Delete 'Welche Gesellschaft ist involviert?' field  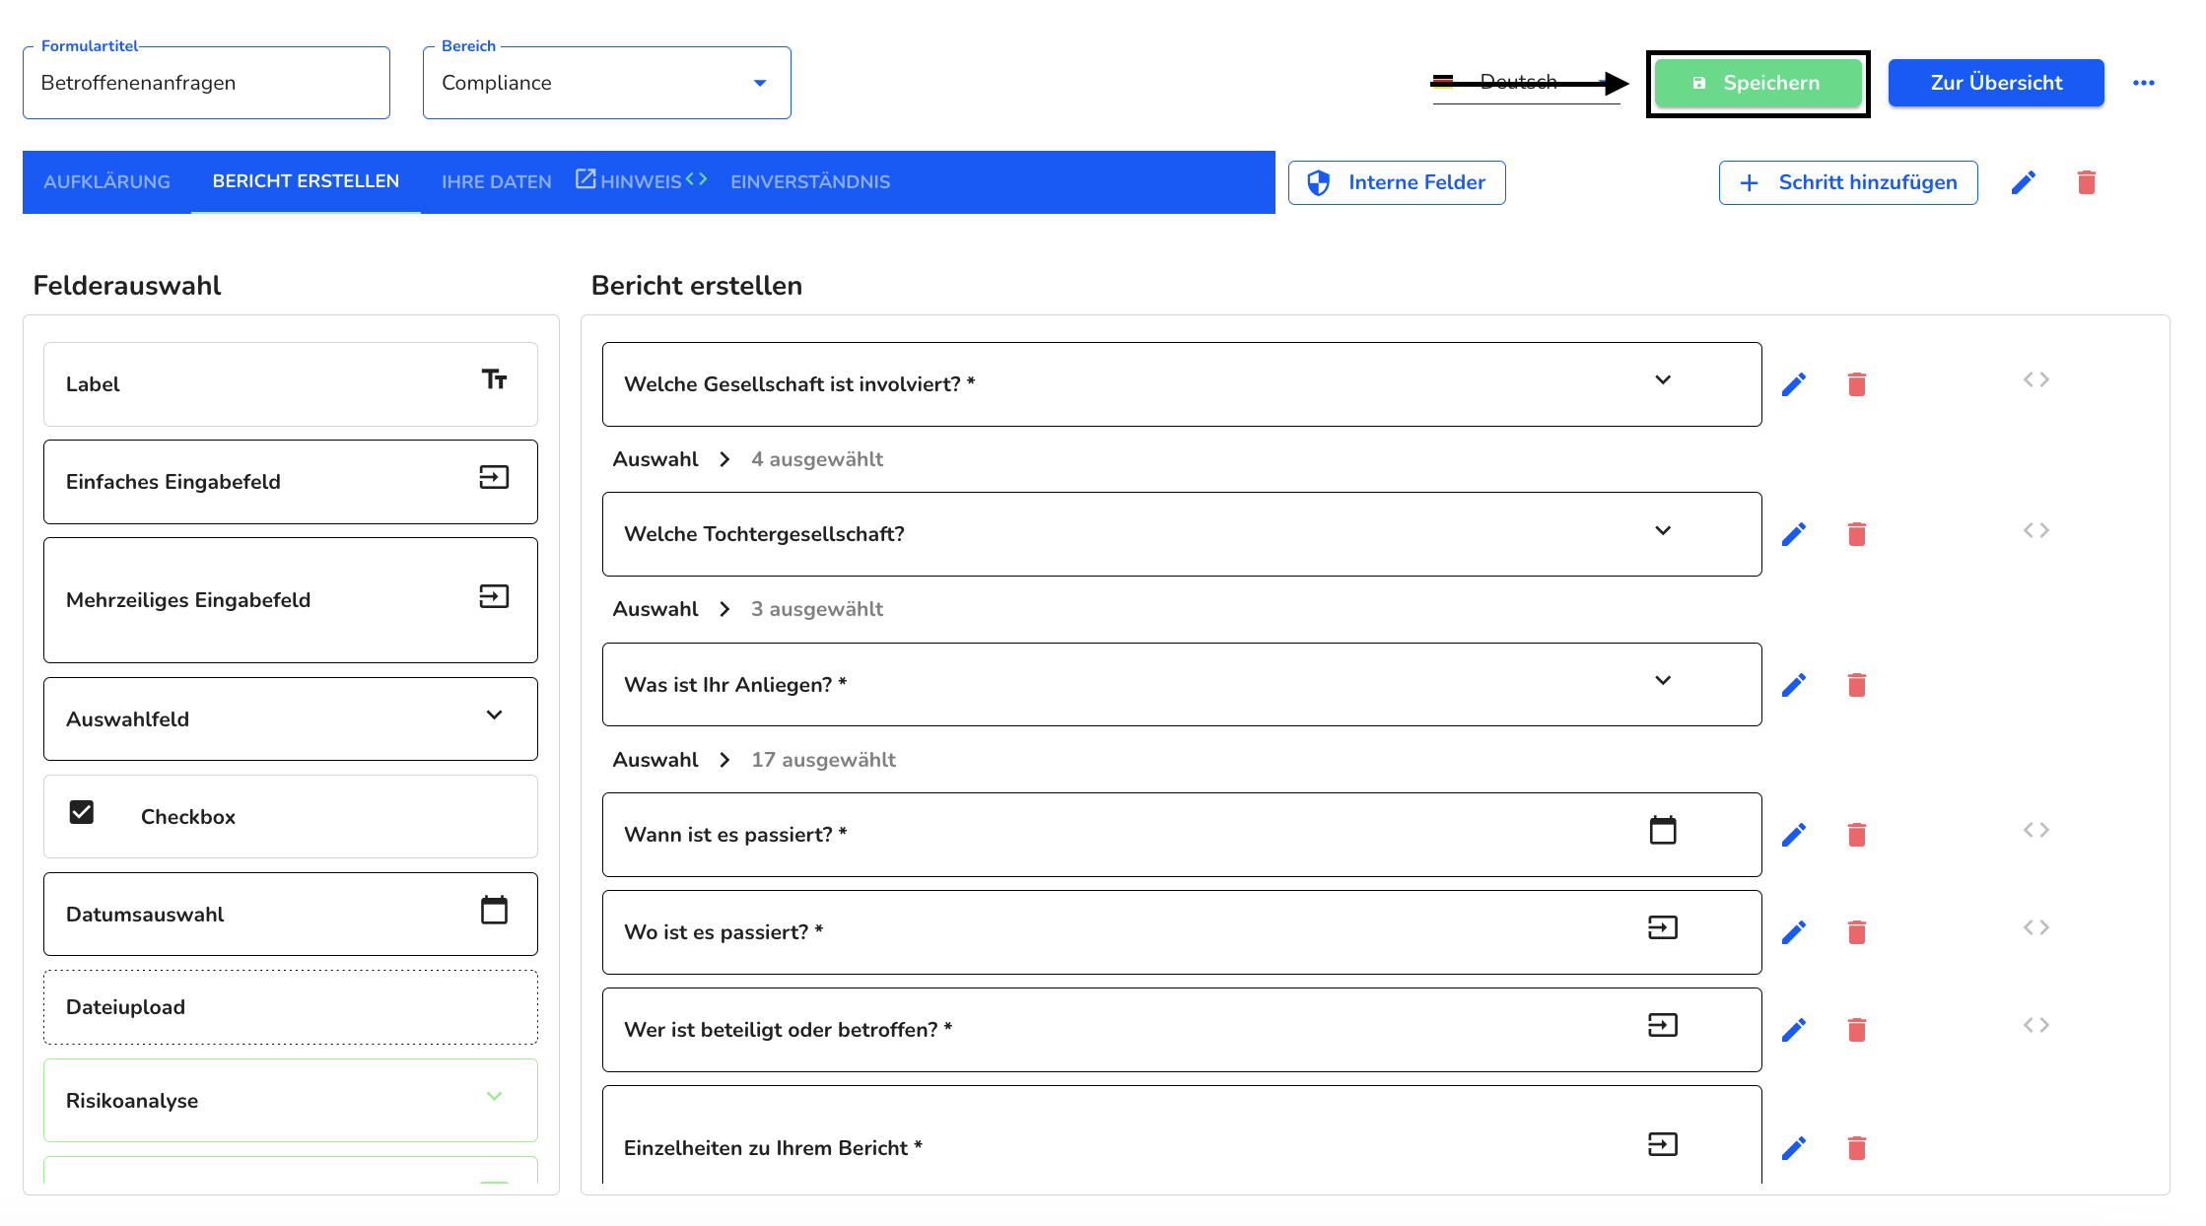(x=1857, y=384)
